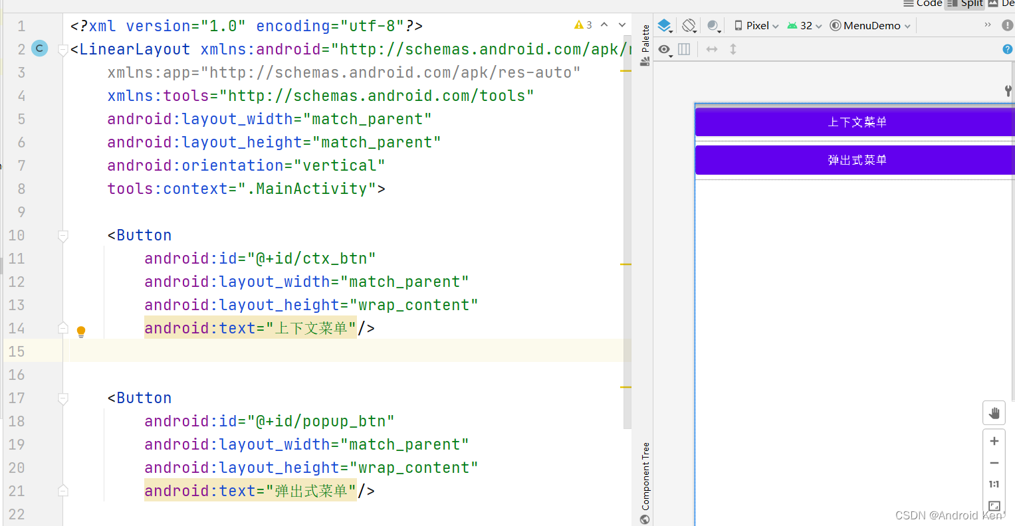This screenshot has width=1015, height=526.
Task: Click the error indicator on design toolbar
Action: (x=1008, y=25)
